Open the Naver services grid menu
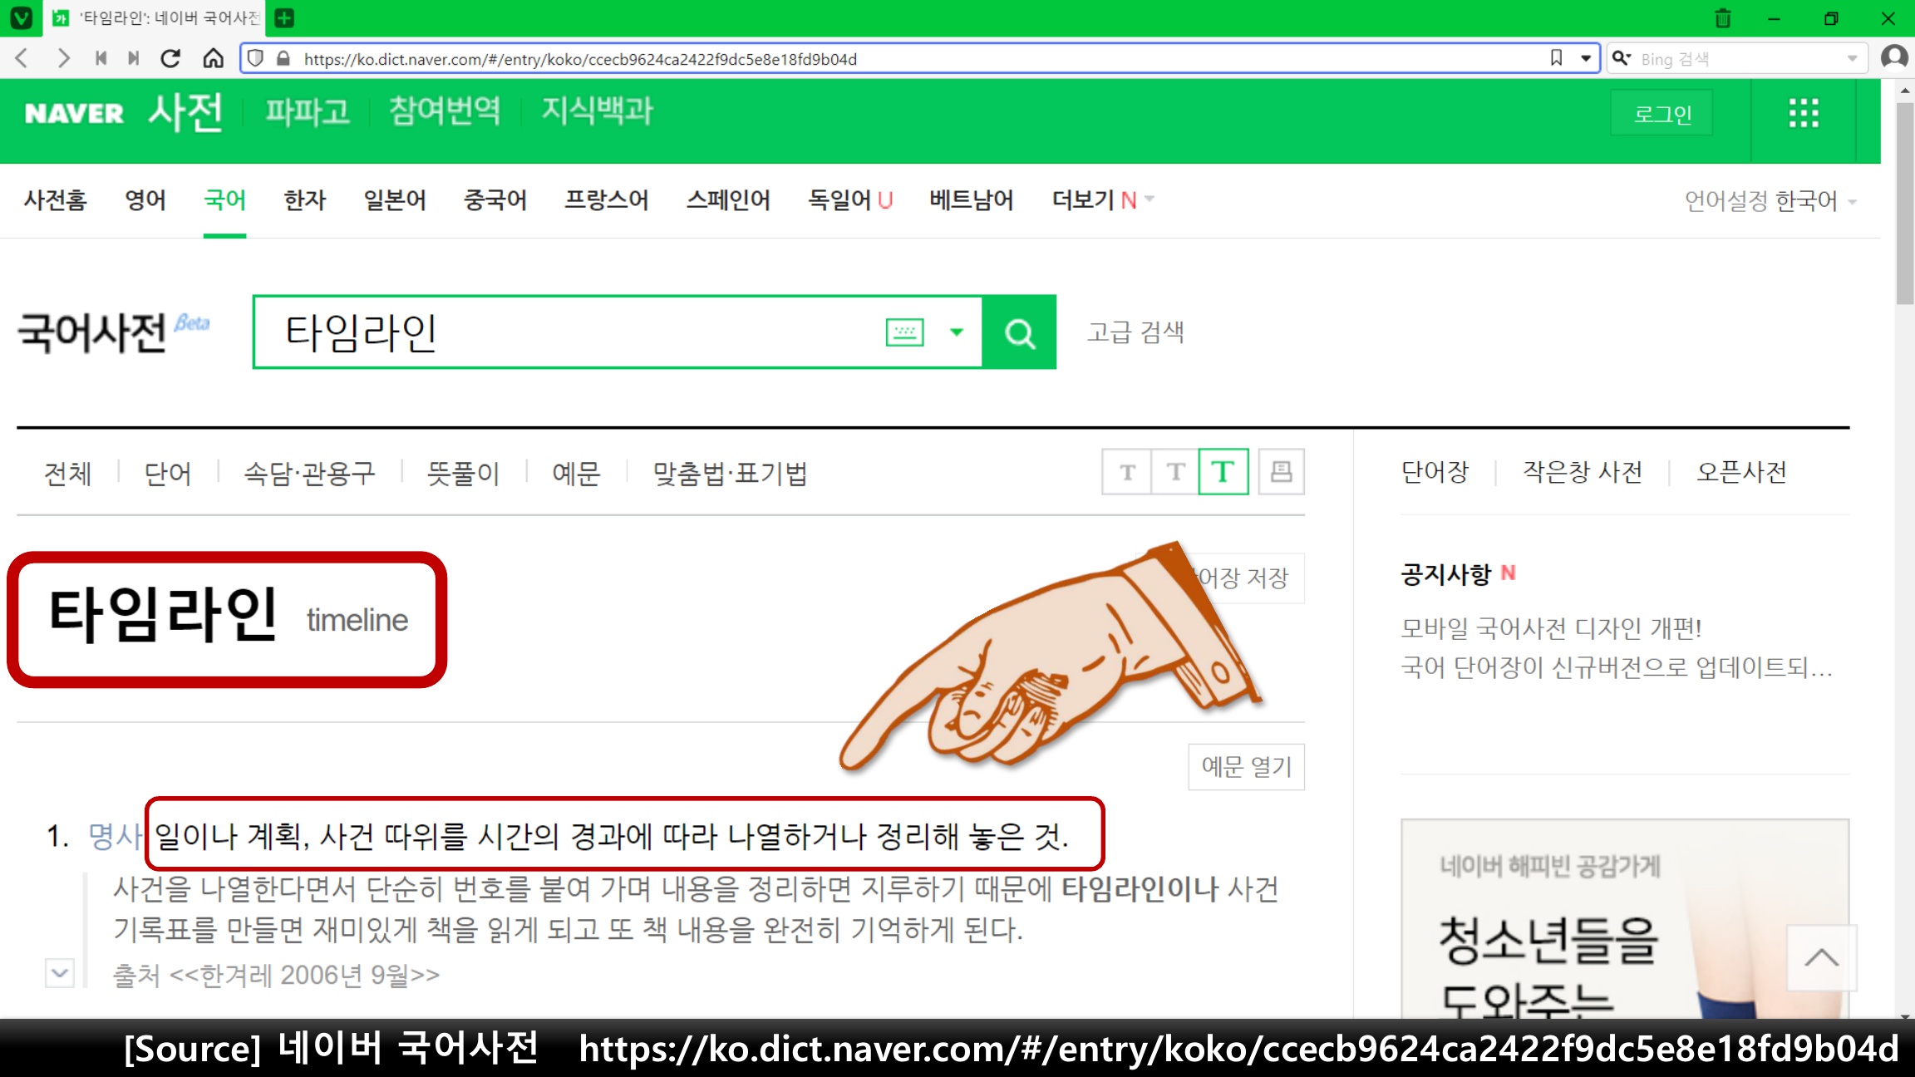The width and height of the screenshot is (1915, 1077). pyautogui.click(x=1804, y=113)
